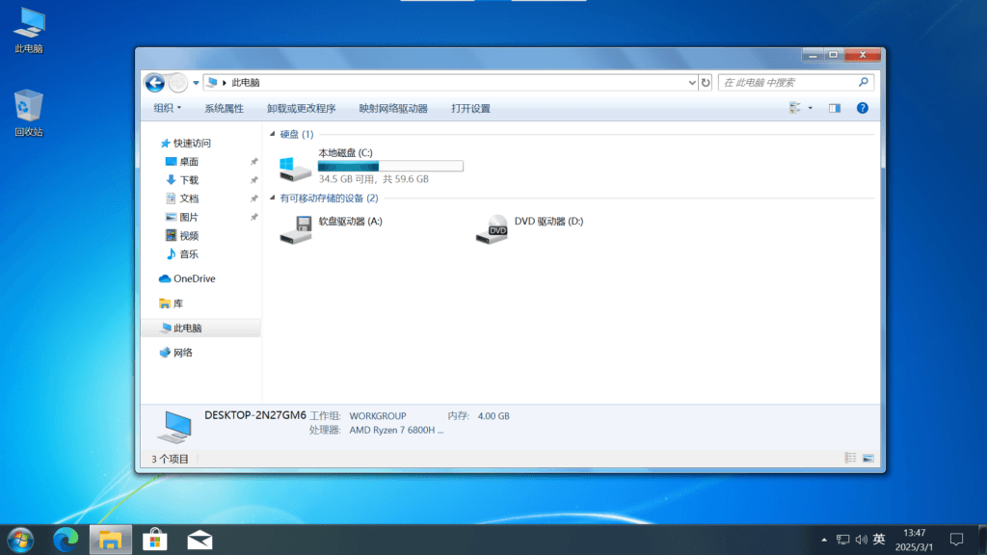Collapse the 有可移动存储的设备 (2) section
The image size is (987, 555).
click(273, 197)
